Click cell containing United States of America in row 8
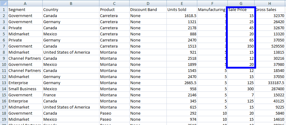 [71, 52]
